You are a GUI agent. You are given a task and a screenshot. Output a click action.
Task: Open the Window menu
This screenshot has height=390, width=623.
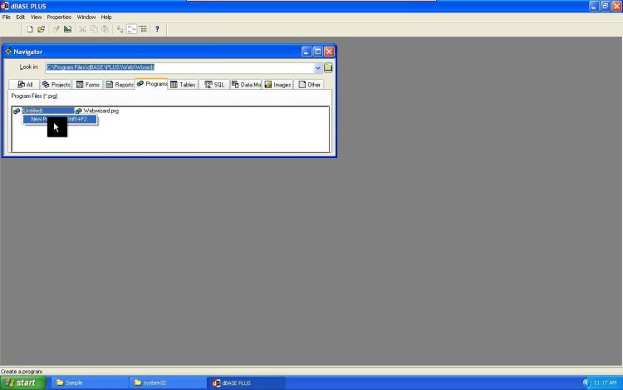click(x=86, y=17)
